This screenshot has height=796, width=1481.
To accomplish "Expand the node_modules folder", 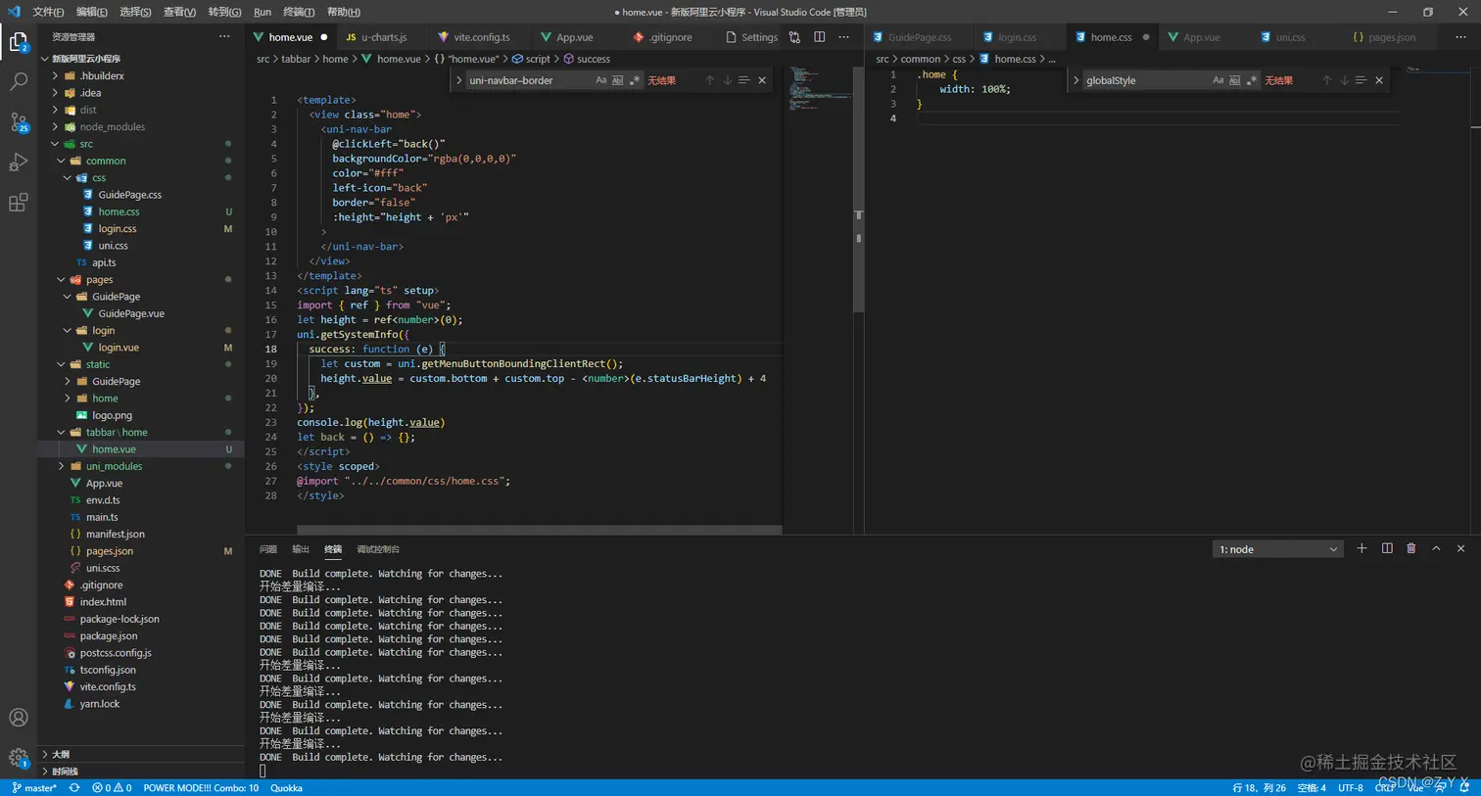I will click(x=56, y=127).
